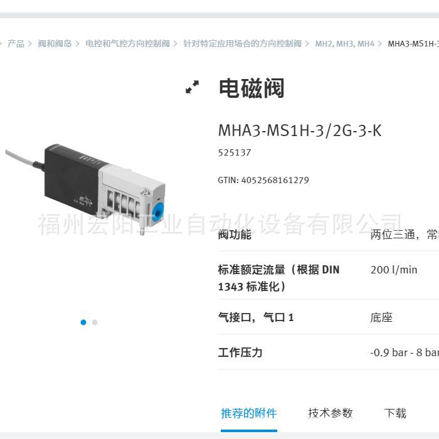Select the second image carousel dot
Screen dimensions: 439x439
[x=95, y=322]
